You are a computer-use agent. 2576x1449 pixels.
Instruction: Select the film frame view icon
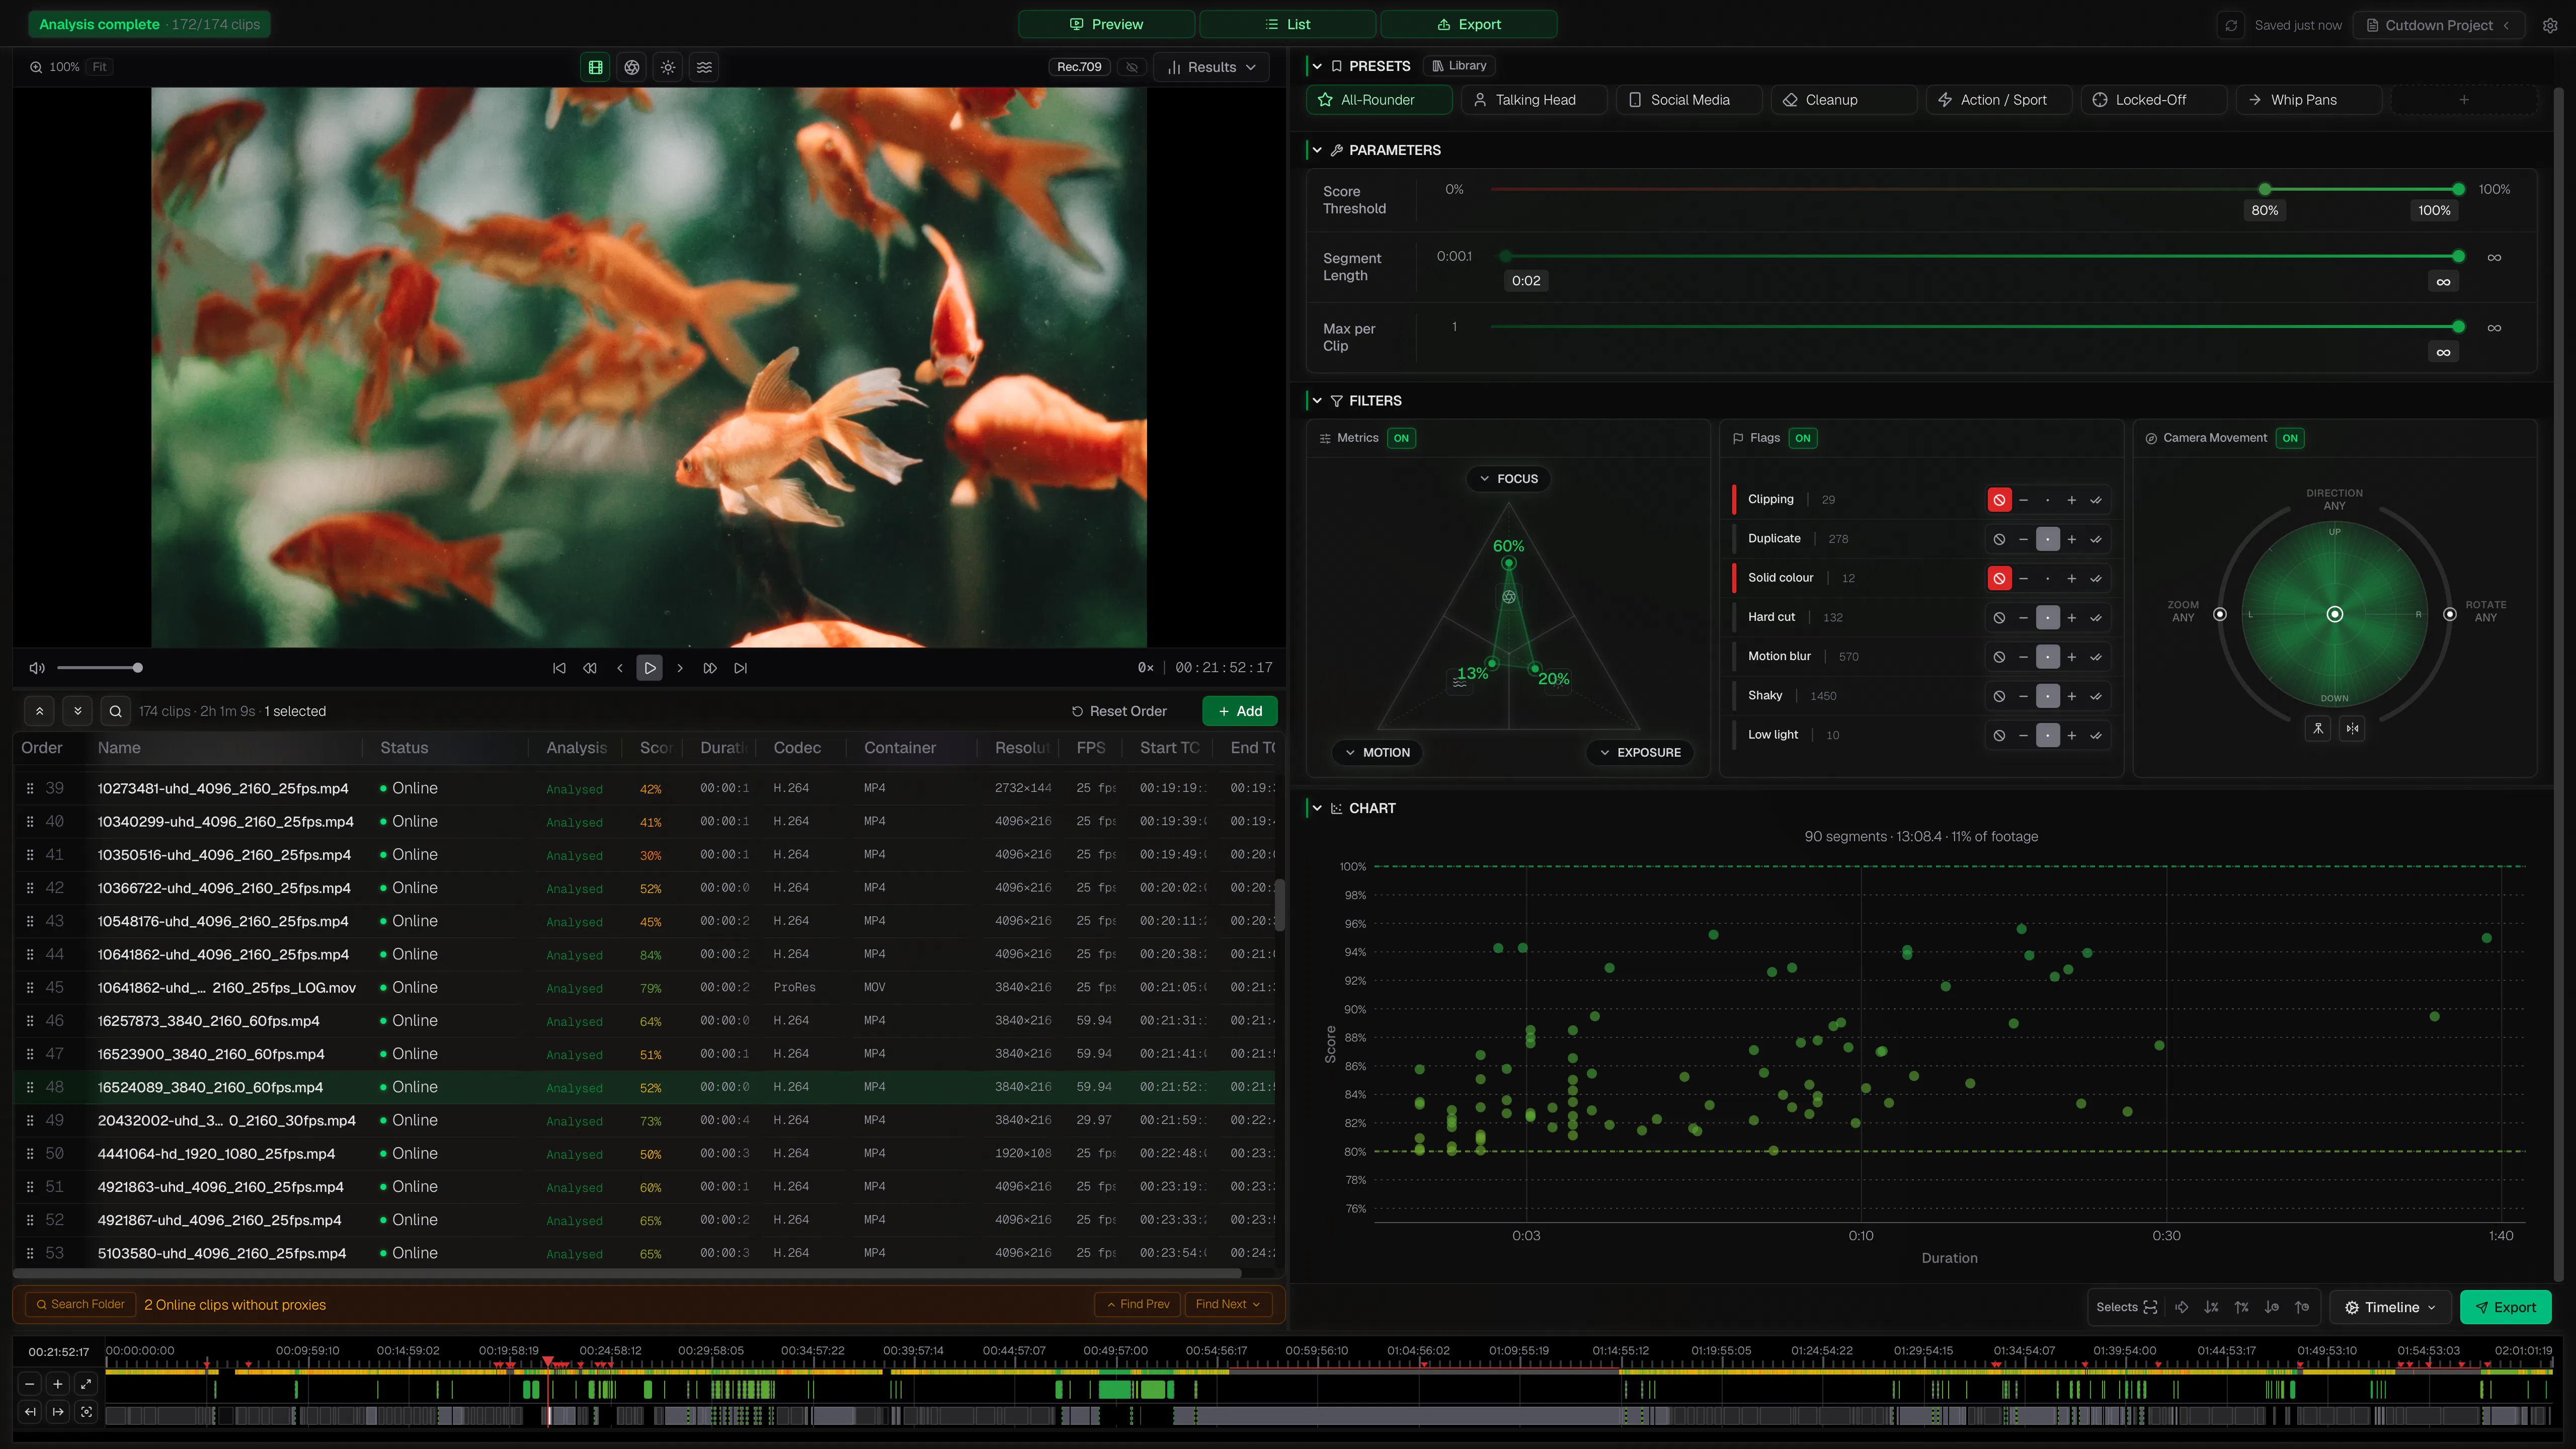click(x=596, y=67)
